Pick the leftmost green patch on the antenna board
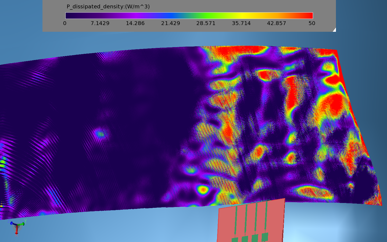387x242 pixels. (x=235, y=240)
